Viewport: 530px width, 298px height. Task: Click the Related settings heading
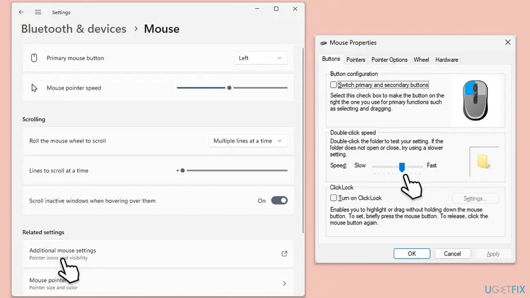[x=44, y=232]
